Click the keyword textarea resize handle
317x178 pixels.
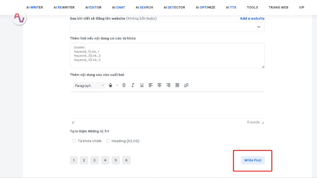263,67
